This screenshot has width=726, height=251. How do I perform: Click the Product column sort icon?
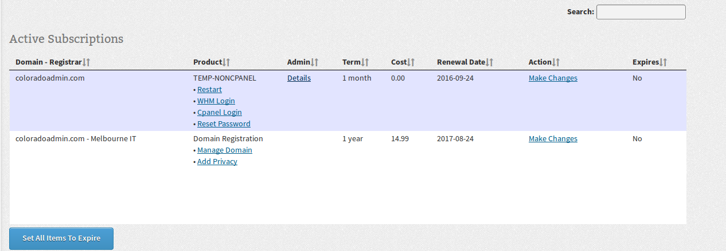coord(226,62)
